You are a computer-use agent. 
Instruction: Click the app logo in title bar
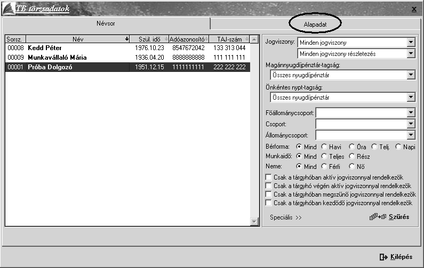tap(9, 9)
